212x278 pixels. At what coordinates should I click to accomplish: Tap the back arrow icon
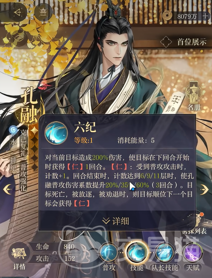(x=17, y=12)
